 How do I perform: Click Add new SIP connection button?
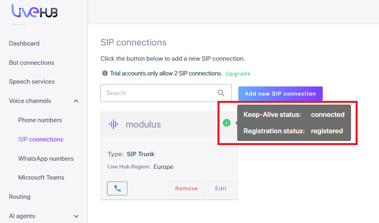point(280,93)
